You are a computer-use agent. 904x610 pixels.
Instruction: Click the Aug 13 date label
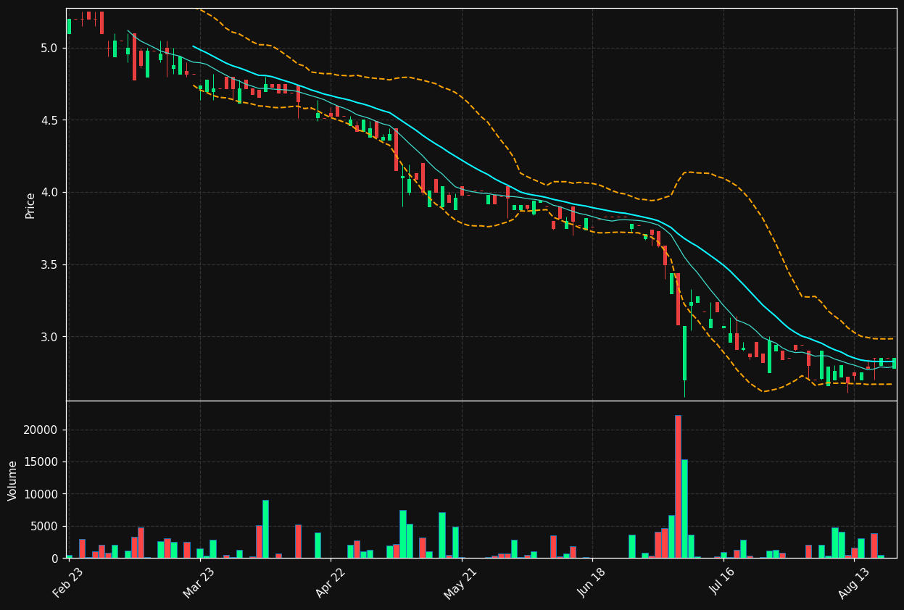tap(853, 582)
